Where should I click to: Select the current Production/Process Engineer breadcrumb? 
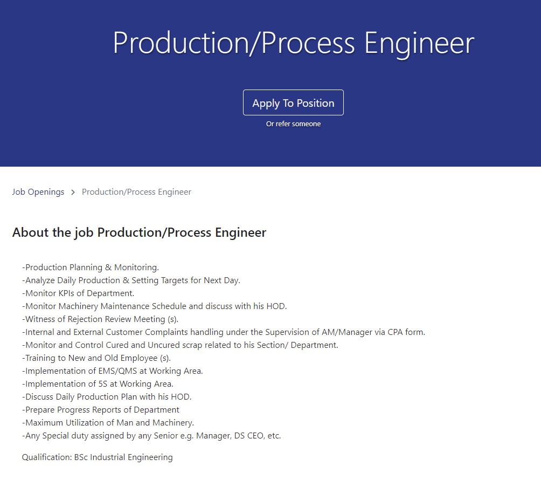click(136, 192)
